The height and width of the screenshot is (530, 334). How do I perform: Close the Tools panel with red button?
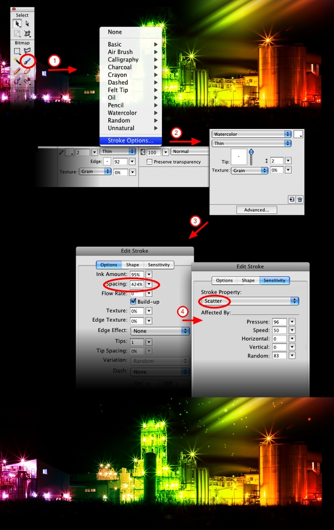[x=14, y=9]
